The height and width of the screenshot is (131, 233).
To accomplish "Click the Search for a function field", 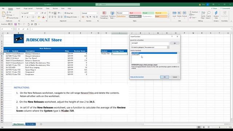I will (x=150, y=43).
